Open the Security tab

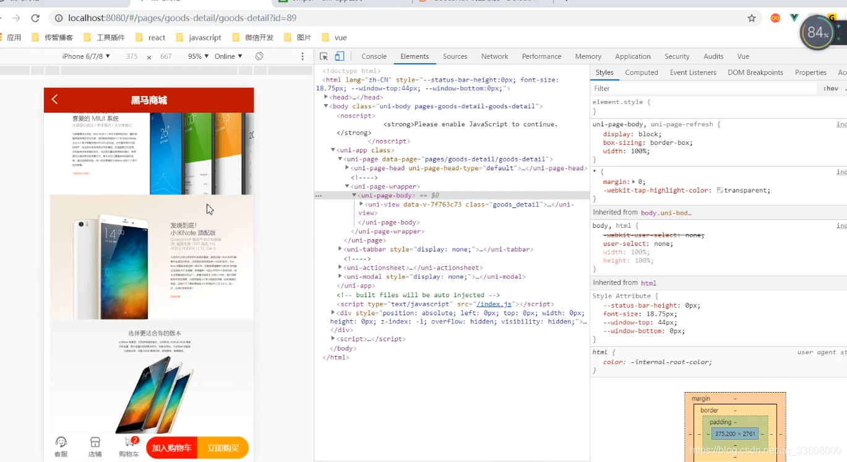pyautogui.click(x=677, y=56)
